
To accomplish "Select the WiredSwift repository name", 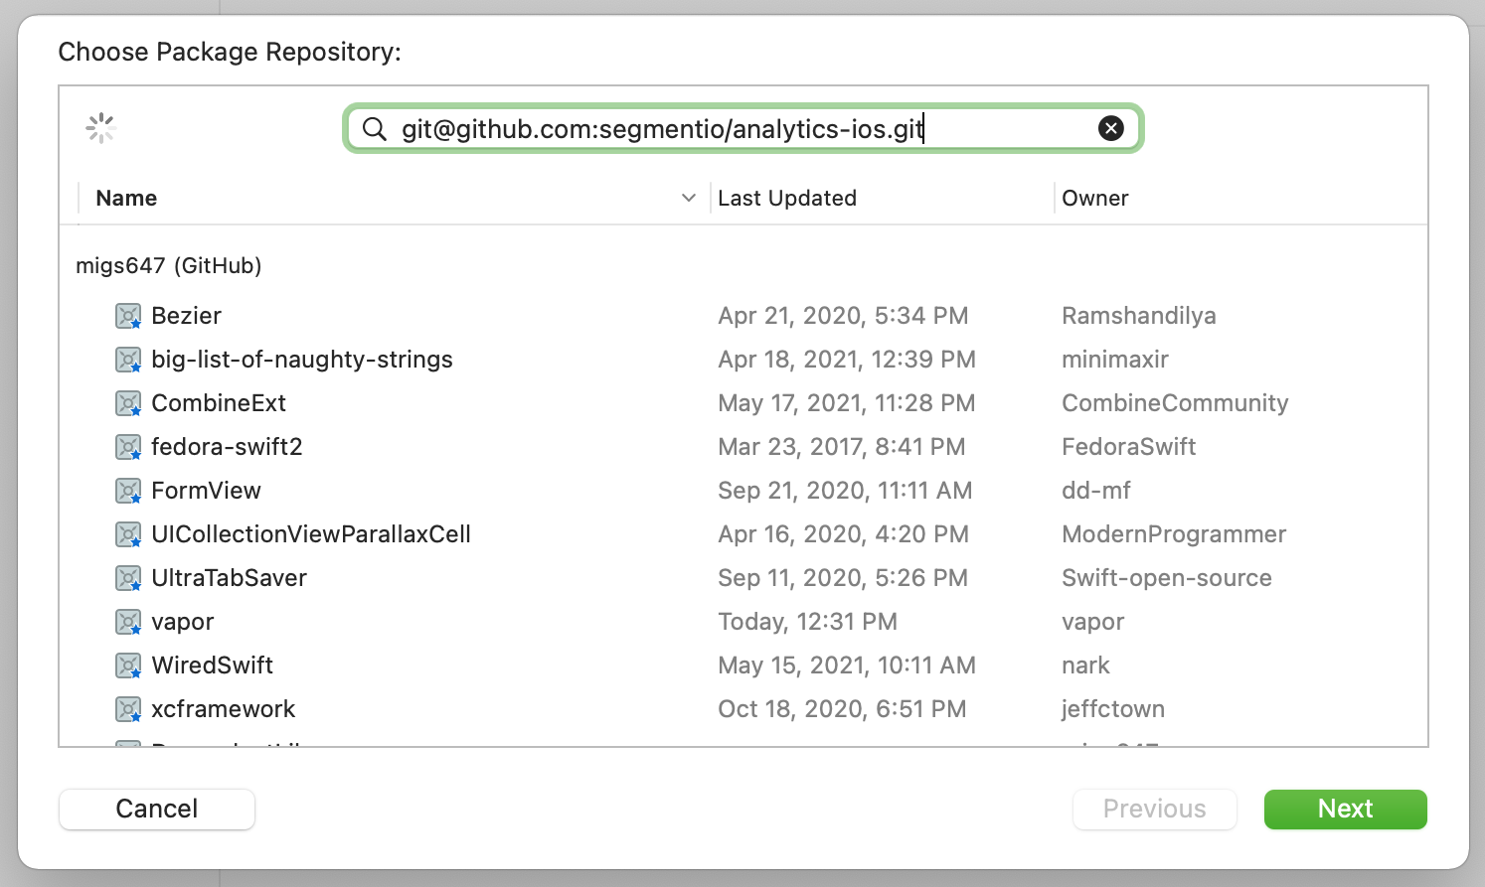I will click(x=212, y=665).
